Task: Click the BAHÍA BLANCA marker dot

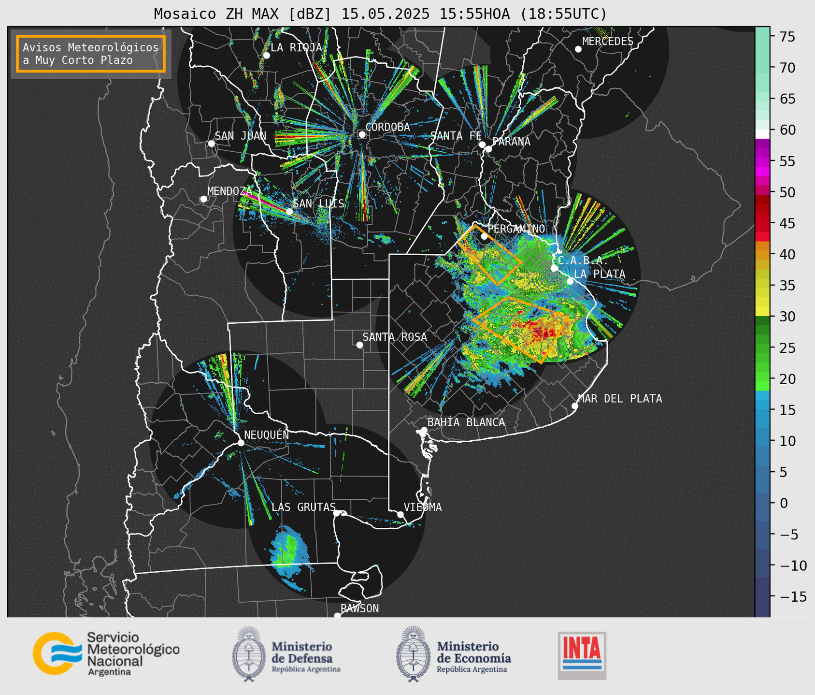Action: [x=424, y=430]
